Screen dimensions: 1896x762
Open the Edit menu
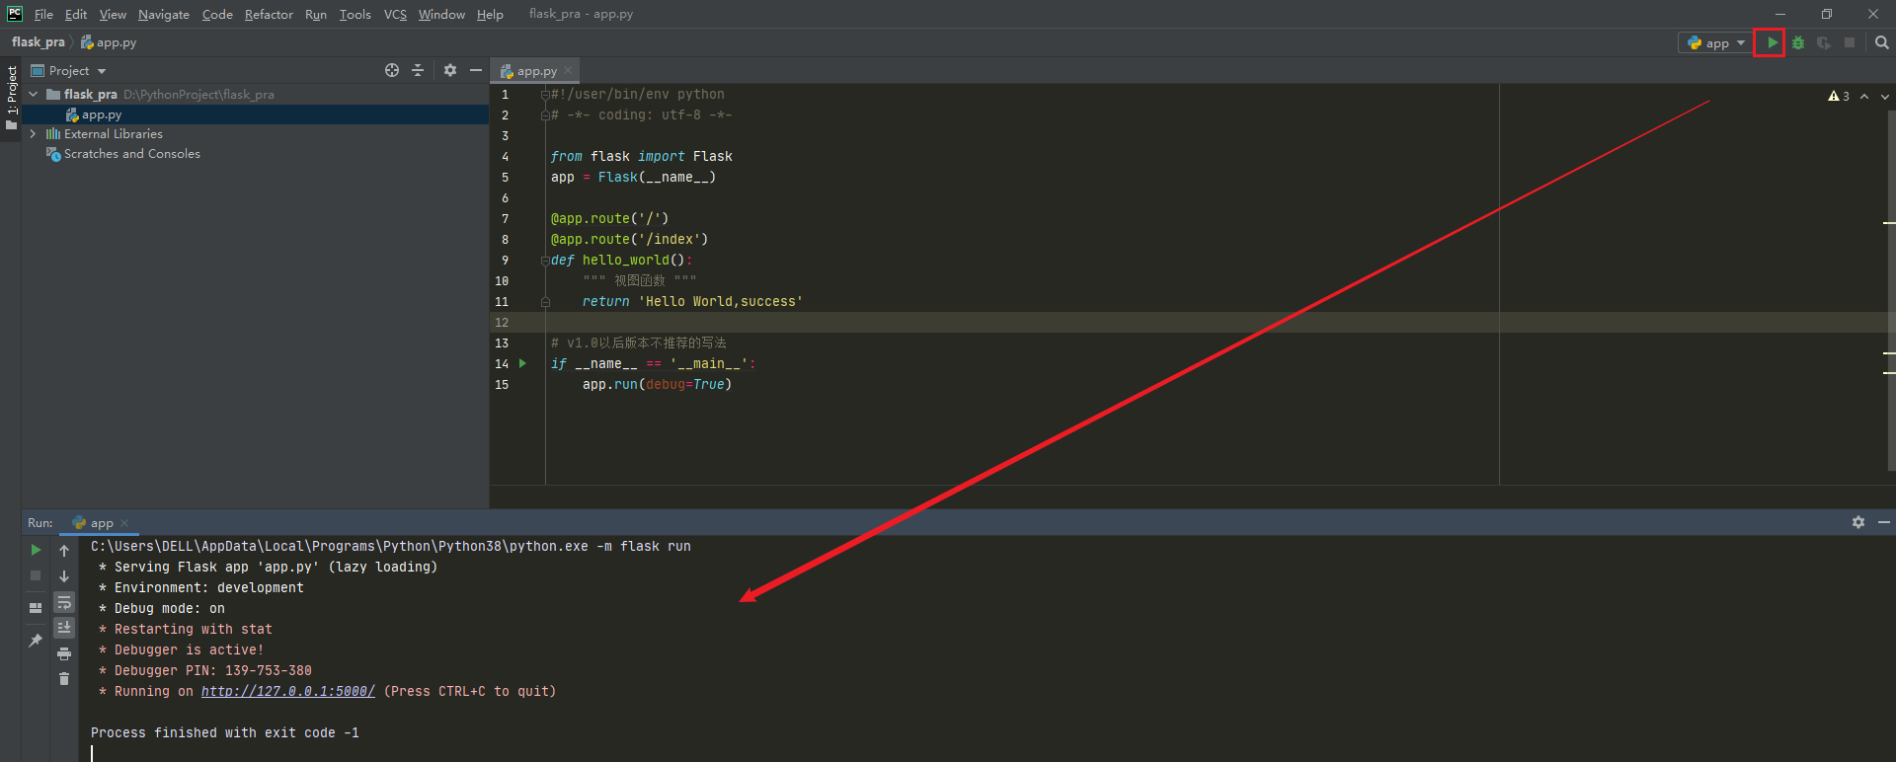point(76,14)
